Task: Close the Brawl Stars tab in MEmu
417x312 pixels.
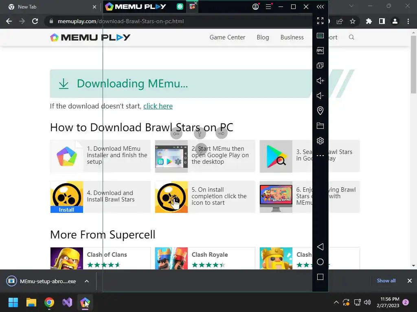Action: [196, 3]
